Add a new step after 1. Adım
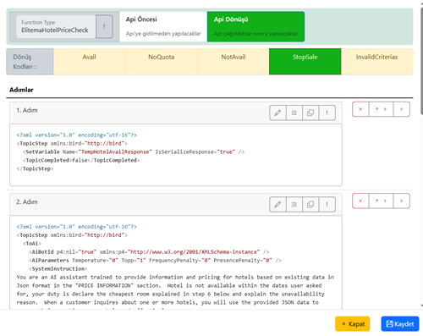423x336 pixels. click(x=402, y=109)
